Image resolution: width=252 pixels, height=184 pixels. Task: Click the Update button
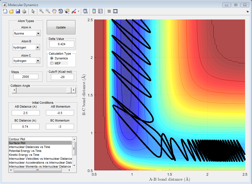[x=61, y=27]
